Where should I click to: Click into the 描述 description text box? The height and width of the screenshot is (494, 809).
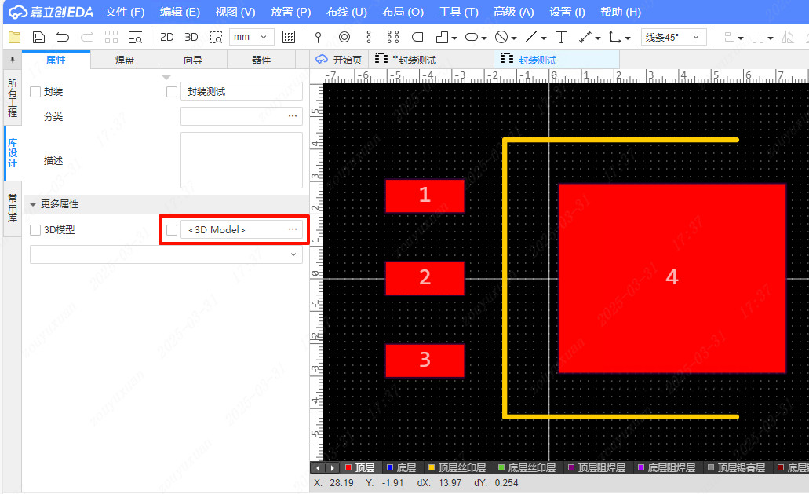click(x=241, y=159)
